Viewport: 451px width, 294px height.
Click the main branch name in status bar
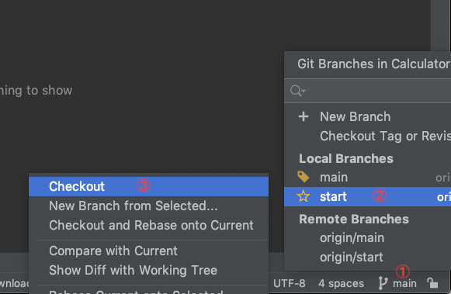(x=404, y=283)
